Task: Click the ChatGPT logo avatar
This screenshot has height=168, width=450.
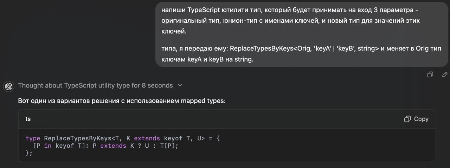Action: pos(9,86)
